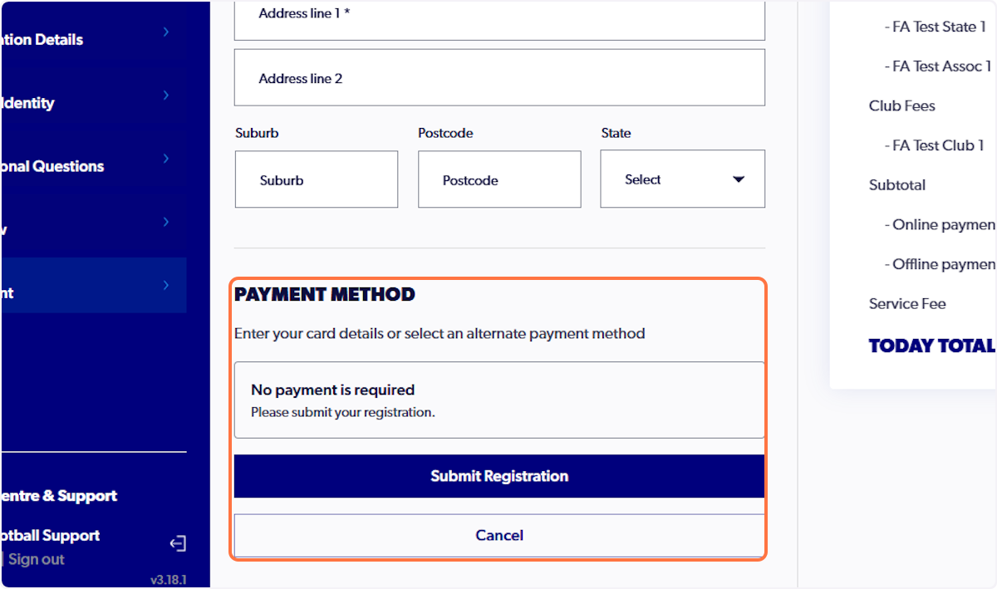The image size is (997, 589).
Task: Click the sign out exit icon
Action: tap(177, 542)
